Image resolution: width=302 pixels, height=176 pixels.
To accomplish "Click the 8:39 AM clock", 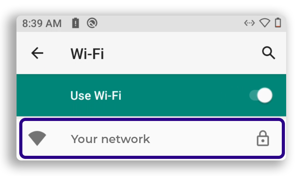I will (42, 23).
